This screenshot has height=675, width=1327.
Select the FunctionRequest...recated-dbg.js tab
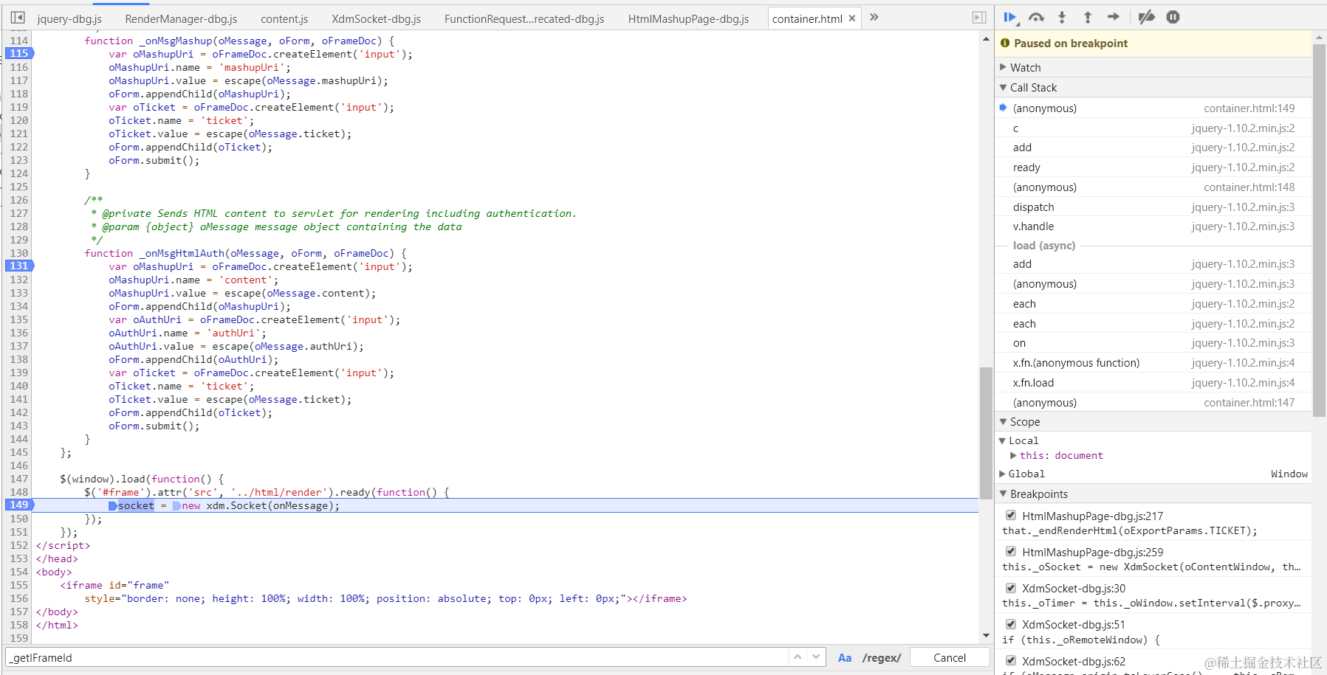(524, 18)
